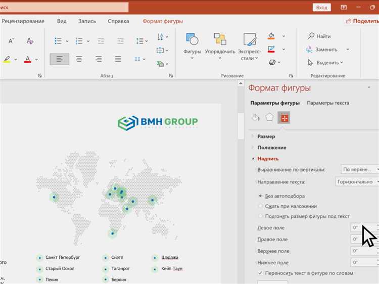Open the Фигуры shapes gallery
The image size is (379, 284).
[192, 46]
